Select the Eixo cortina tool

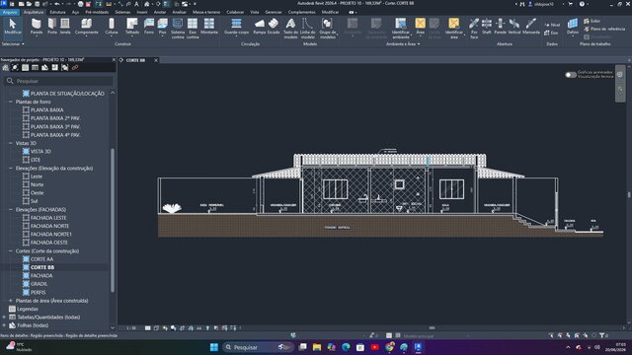pos(193,29)
